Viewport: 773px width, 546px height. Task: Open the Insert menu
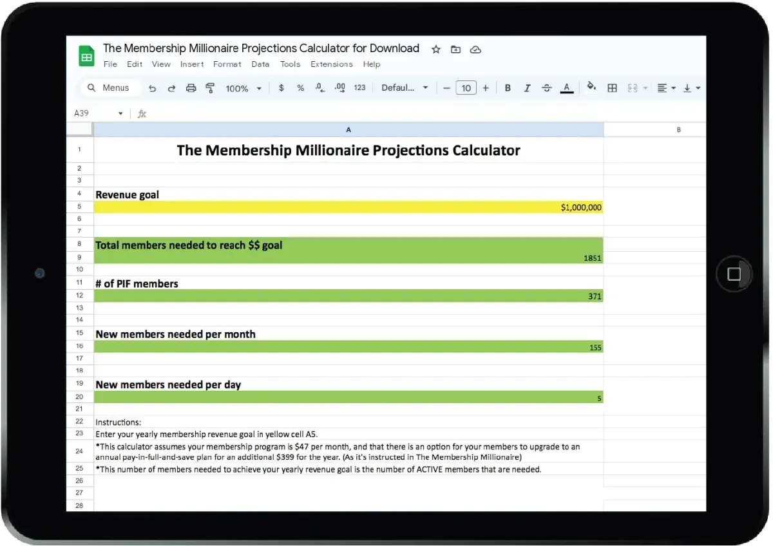(192, 64)
